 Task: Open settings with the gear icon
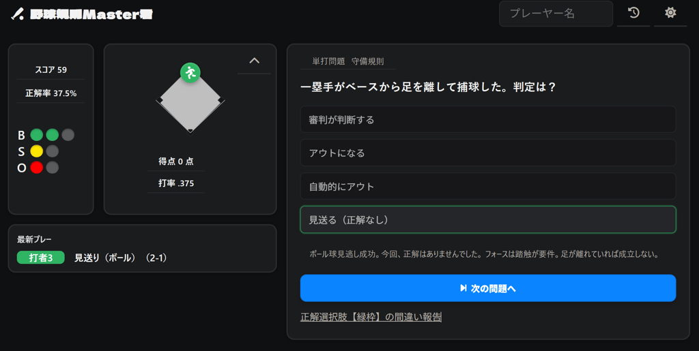click(670, 13)
